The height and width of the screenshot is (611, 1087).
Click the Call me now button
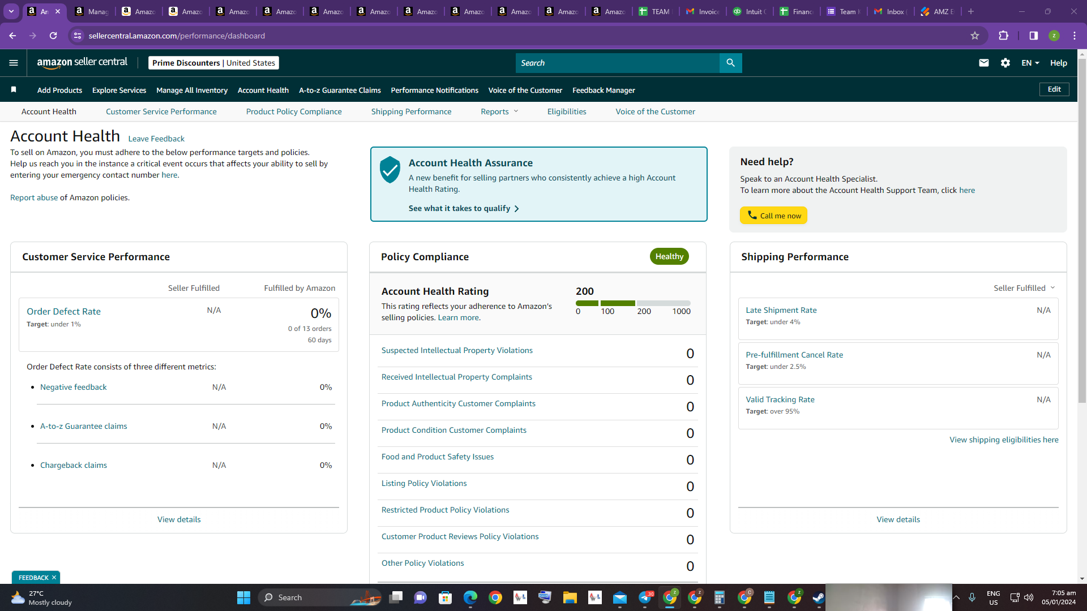[x=773, y=216]
